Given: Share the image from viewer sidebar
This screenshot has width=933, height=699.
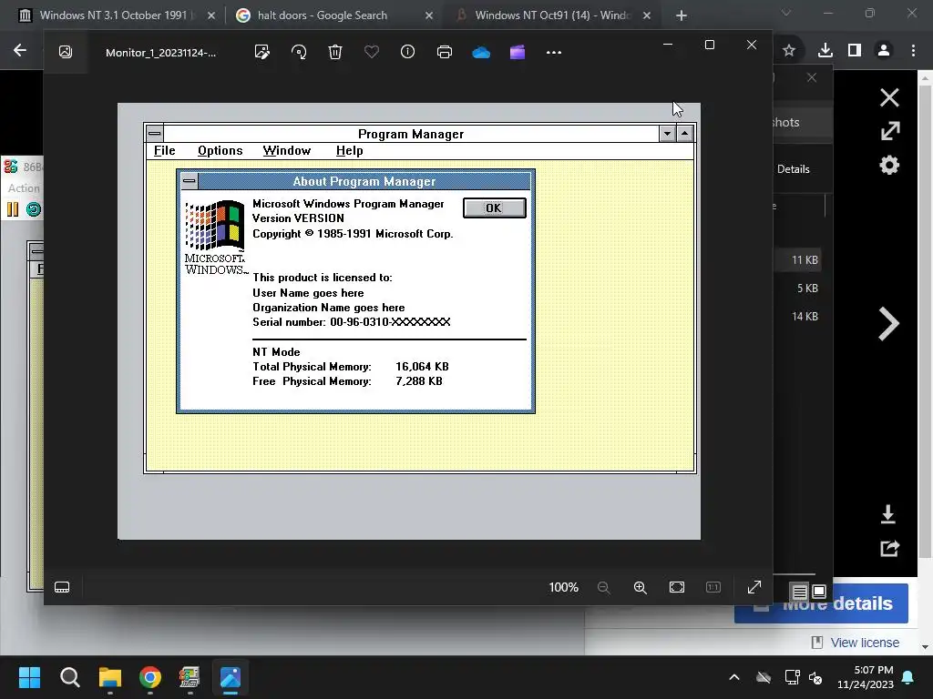Looking at the screenshot, I should pos(890,547).
